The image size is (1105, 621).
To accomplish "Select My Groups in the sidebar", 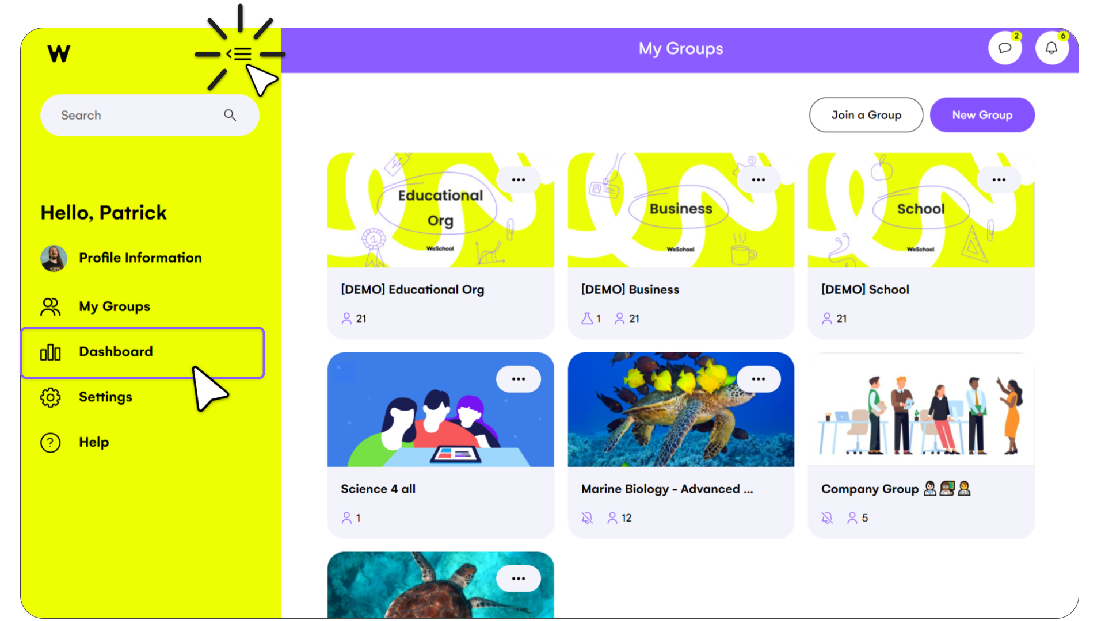I will pyautogui.click(x=114, y=306).
